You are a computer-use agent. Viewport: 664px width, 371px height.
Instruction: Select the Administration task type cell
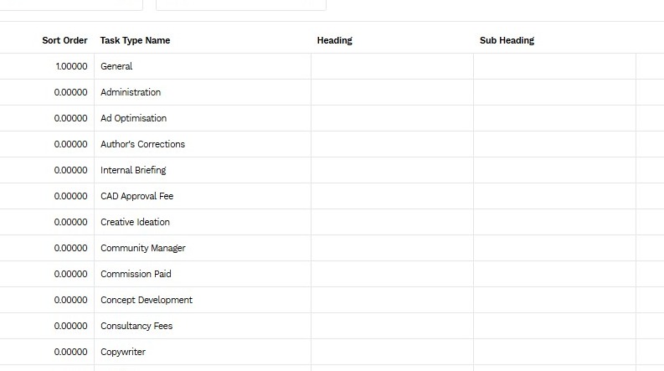tap(203, 92)
